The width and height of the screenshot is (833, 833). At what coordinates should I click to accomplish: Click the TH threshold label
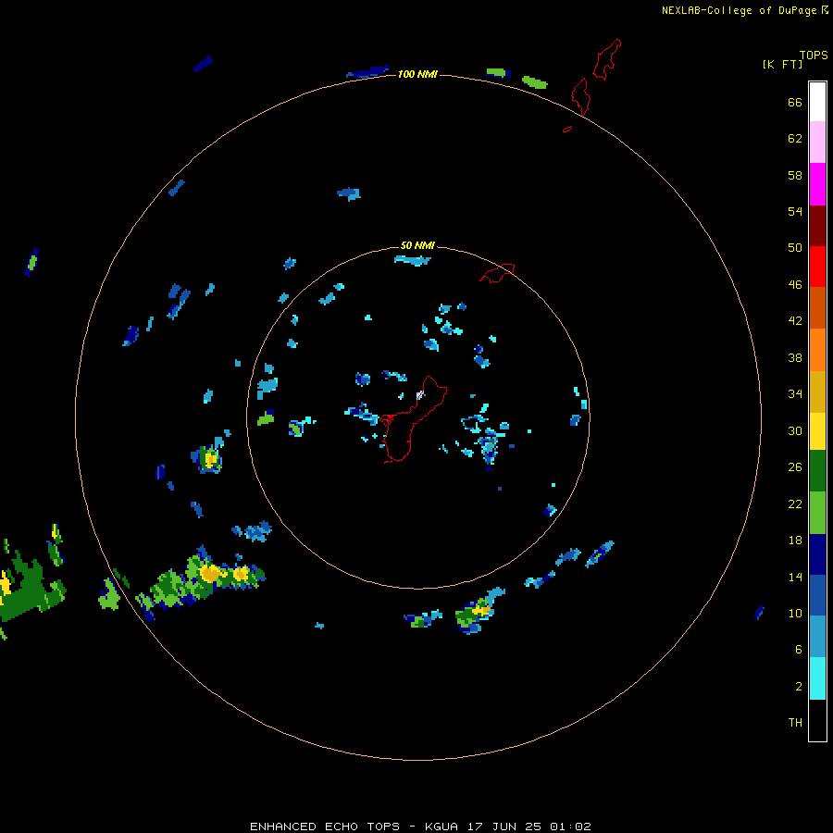pyautogui.click(x=795, y=723)
